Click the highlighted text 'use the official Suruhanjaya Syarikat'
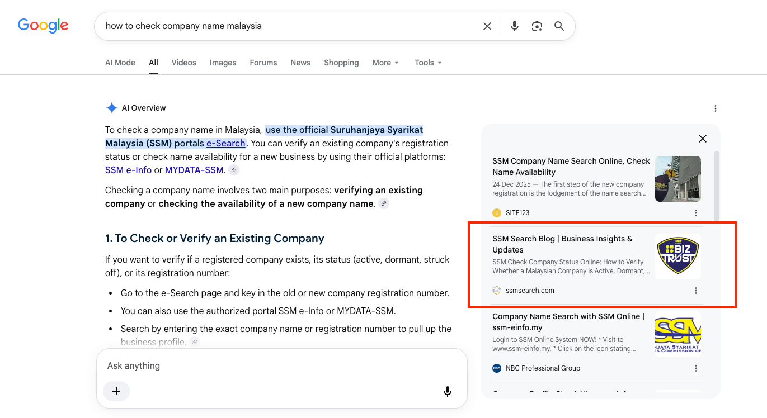767x418 pixels. coord(344,130)
